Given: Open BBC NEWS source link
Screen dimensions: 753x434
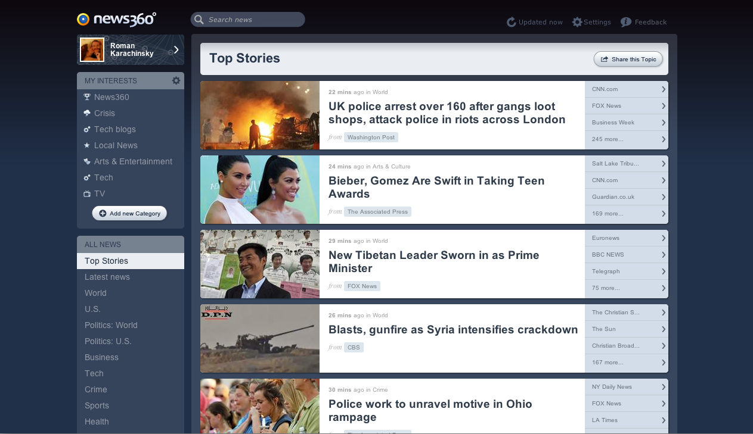Looking at the screenshot, I should click(x=627, y=255).
